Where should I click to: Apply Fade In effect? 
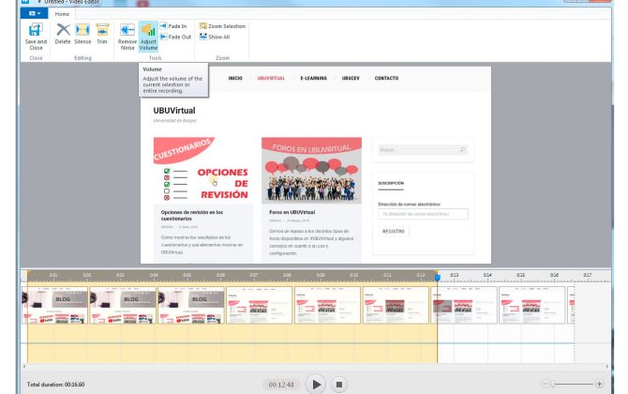(173, 26)
